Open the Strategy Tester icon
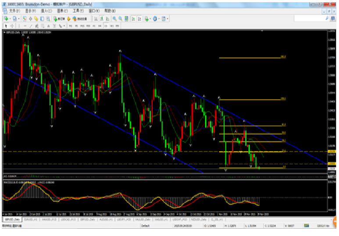This screenshot has width=339, height=236. click(48, 19)
